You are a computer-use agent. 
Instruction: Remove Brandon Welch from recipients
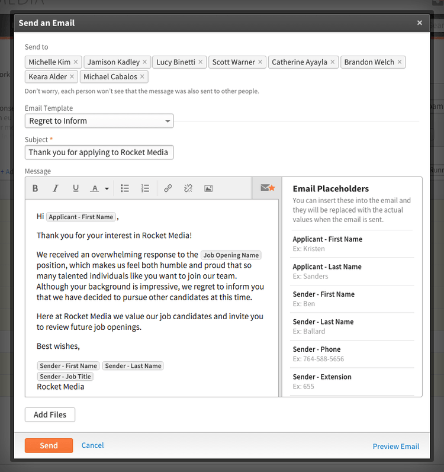tap(400, 62)
